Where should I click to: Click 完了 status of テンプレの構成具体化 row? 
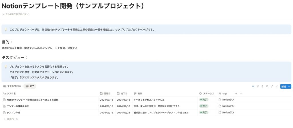click(204, 106)
